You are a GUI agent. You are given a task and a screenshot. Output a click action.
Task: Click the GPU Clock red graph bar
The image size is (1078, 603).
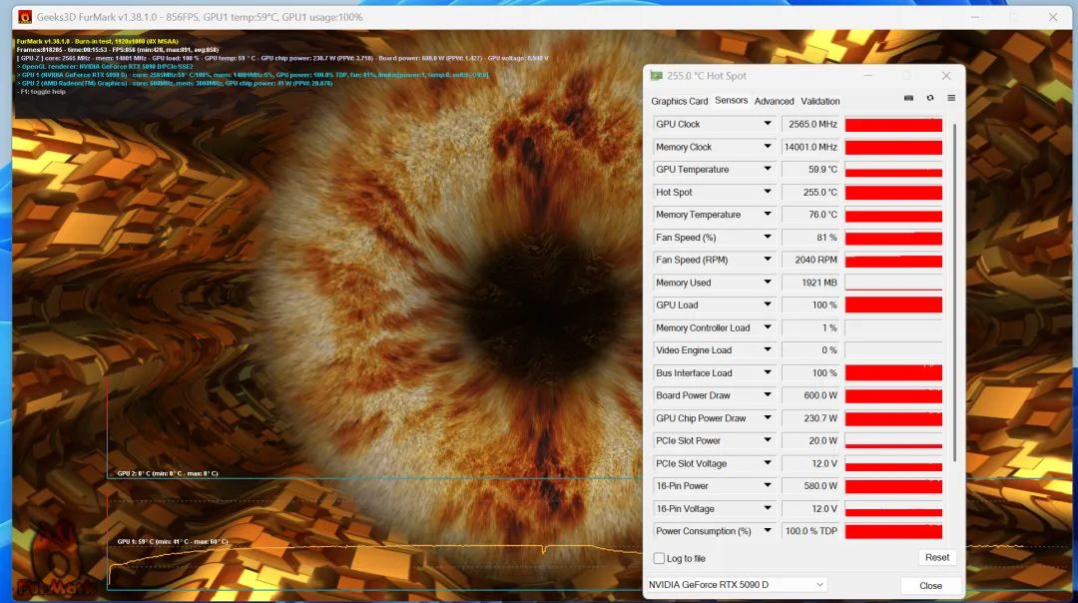click(893, 125)
